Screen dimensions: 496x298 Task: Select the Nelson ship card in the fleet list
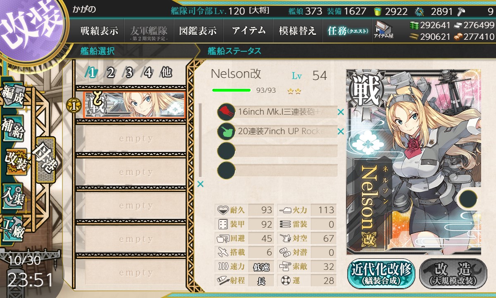tap(134, 105)
